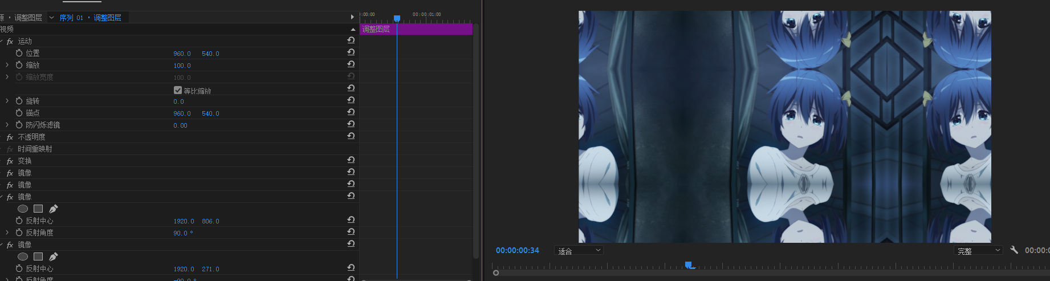Click the 调整图层 clip bar in timeline
Image resolution: width=1050 pixels, height=281 pixels.
coord(433,29)
